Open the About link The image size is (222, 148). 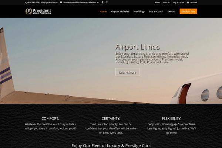[158, 3]
